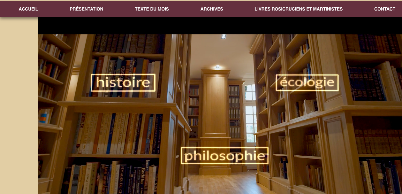
Task: Select ARCHIVES from the top menu
Action: [x=212, y=9]
